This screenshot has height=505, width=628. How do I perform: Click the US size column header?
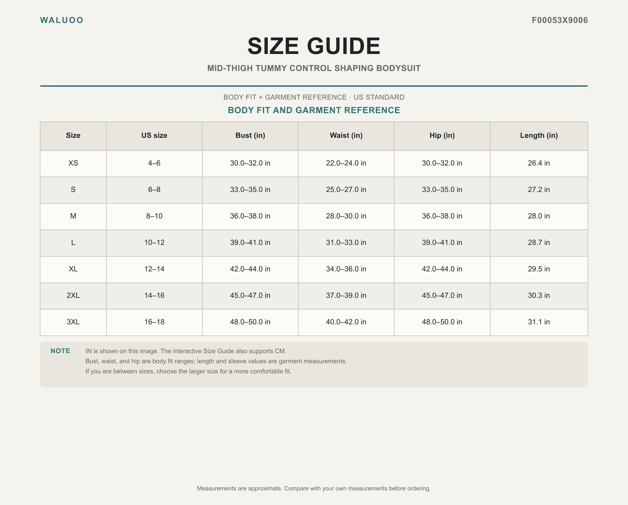pyautogui.click(x=154, y=136)
